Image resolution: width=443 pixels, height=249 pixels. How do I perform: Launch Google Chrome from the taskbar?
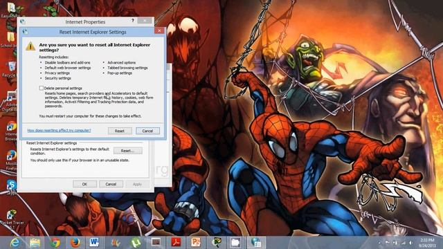55,243
